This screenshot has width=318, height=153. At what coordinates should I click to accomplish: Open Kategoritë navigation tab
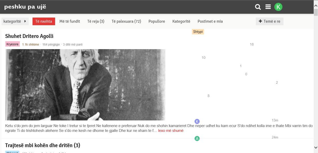181,21
